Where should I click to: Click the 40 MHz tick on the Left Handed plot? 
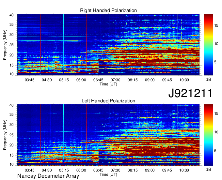[x=11, y=105]
